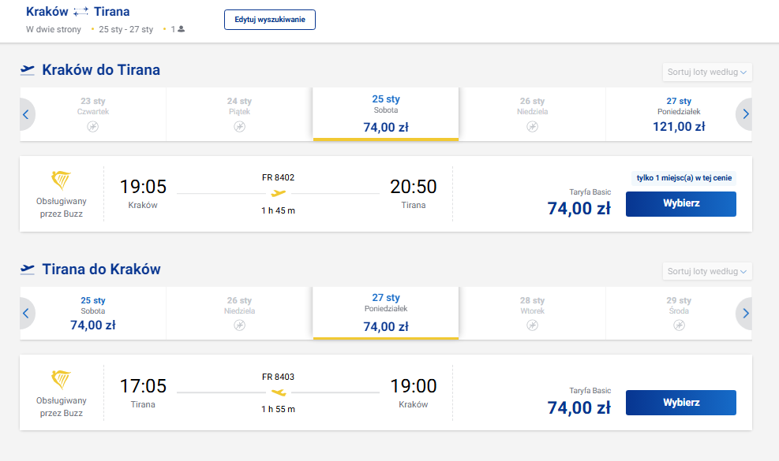Open the outbound 'Sortuj loty według' dropdown

[x=707, y=72]
